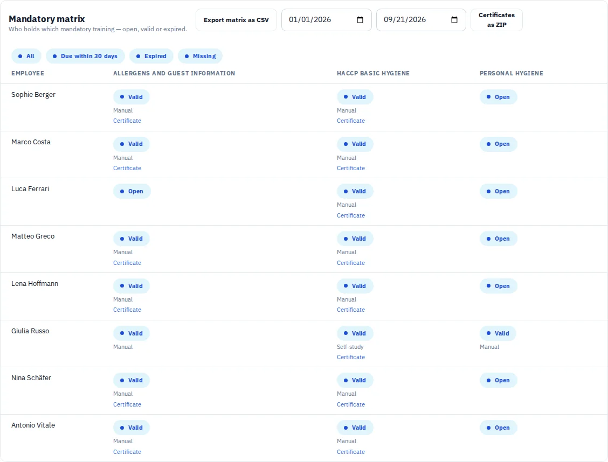Open Giulia Russo's HACCP self-study Certificate
The width and height of the screenshot is (608, 462).
[350, 357]
